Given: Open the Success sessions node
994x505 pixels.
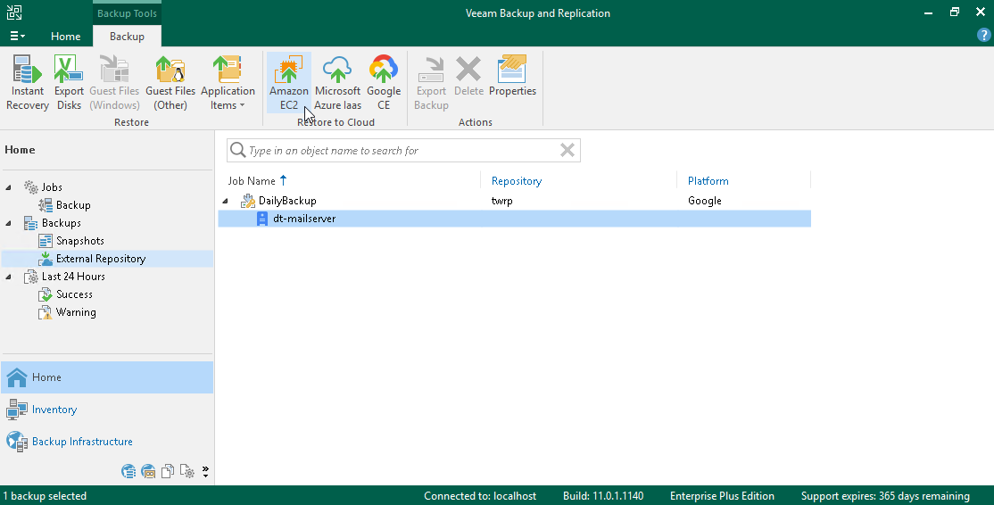Looking at the screenshot, I should (x=74, y=294).
